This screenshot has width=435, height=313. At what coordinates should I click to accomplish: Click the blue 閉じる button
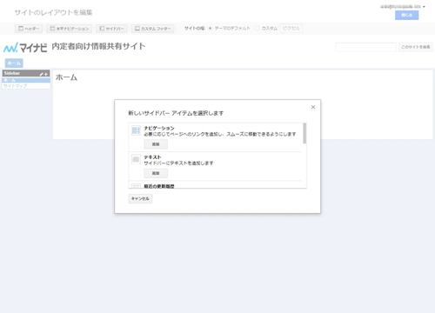pos(406,15)
